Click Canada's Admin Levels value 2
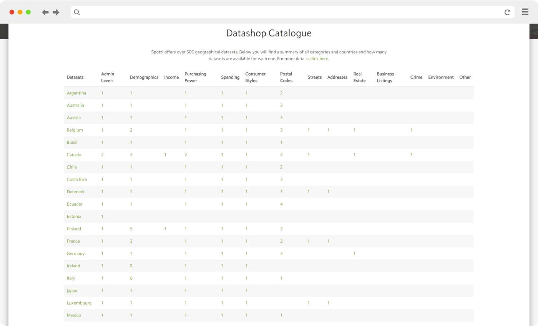This screenshot has height=326, width=538. (102, 155)
